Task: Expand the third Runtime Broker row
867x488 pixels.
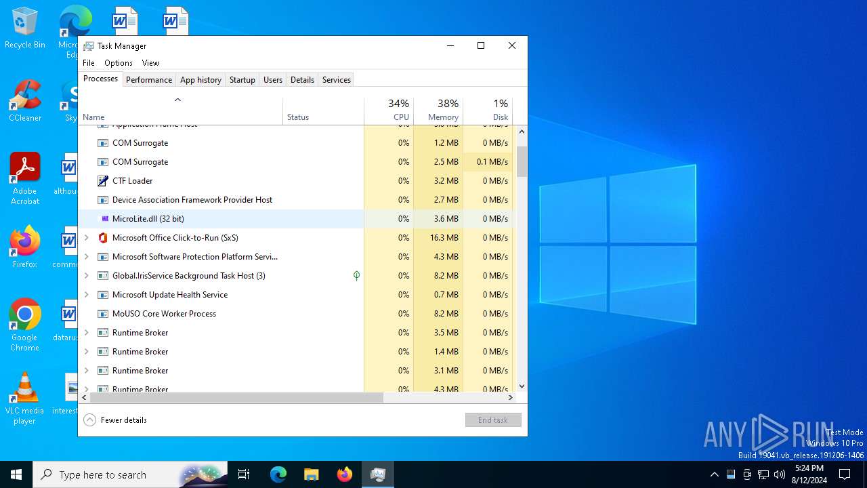Action: [x=86, y=371]
